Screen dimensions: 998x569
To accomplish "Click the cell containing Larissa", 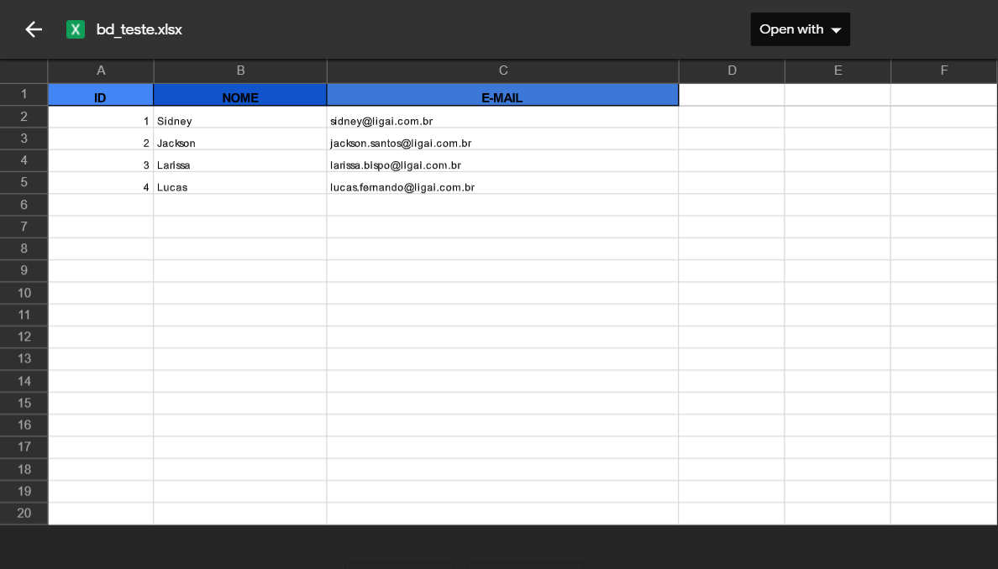I will (x=240, y=161).
